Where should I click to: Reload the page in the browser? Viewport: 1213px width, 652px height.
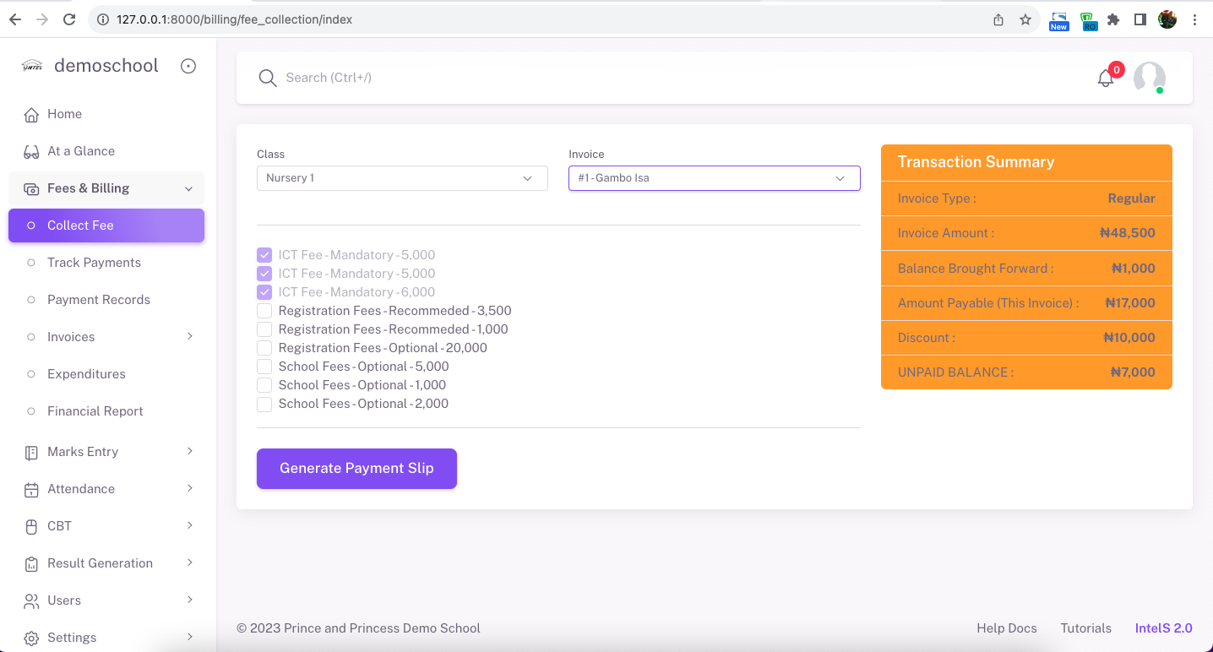point(69,19)
